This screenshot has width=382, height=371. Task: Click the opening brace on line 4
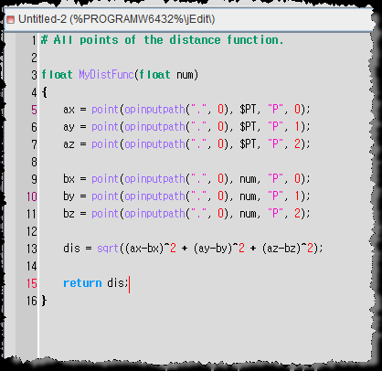[x=45, y=92]
